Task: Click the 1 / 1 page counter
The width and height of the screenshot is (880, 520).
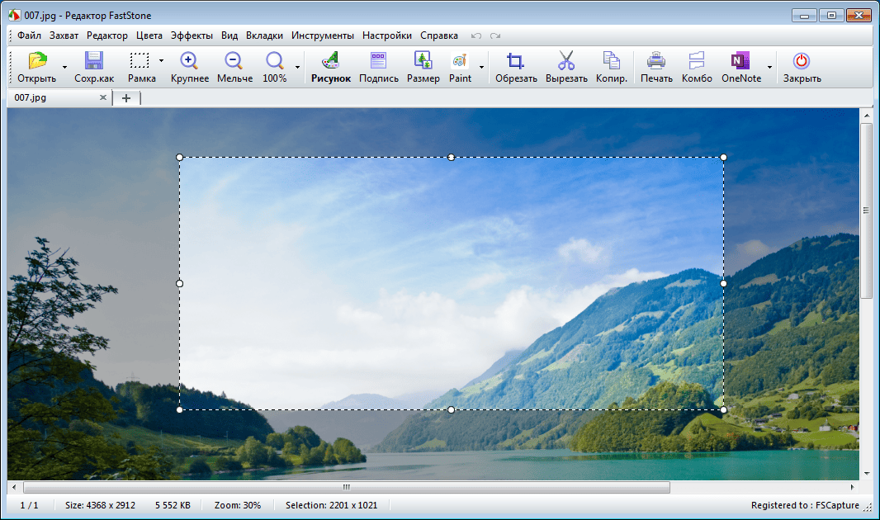Action: click(29, 505)
